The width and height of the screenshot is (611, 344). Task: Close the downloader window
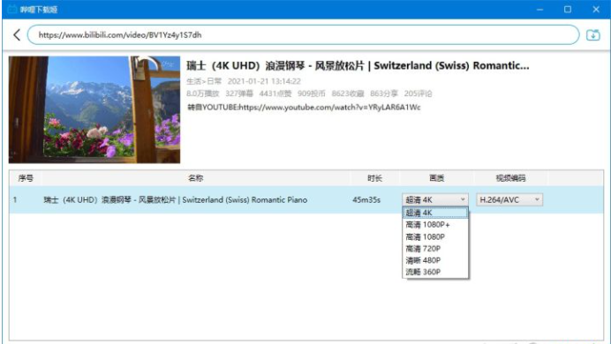click(x=596, y=10)
